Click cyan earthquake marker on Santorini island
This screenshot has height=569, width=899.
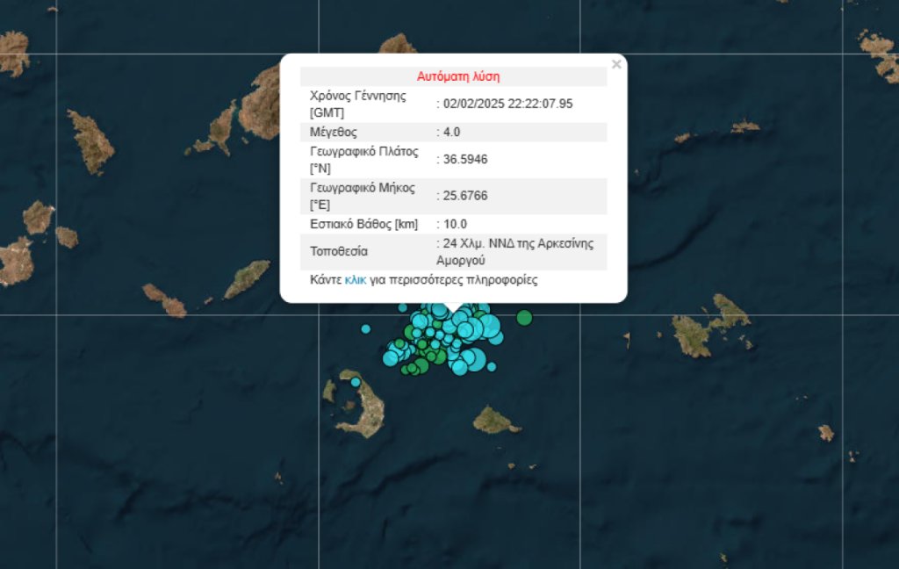point(356,382)
